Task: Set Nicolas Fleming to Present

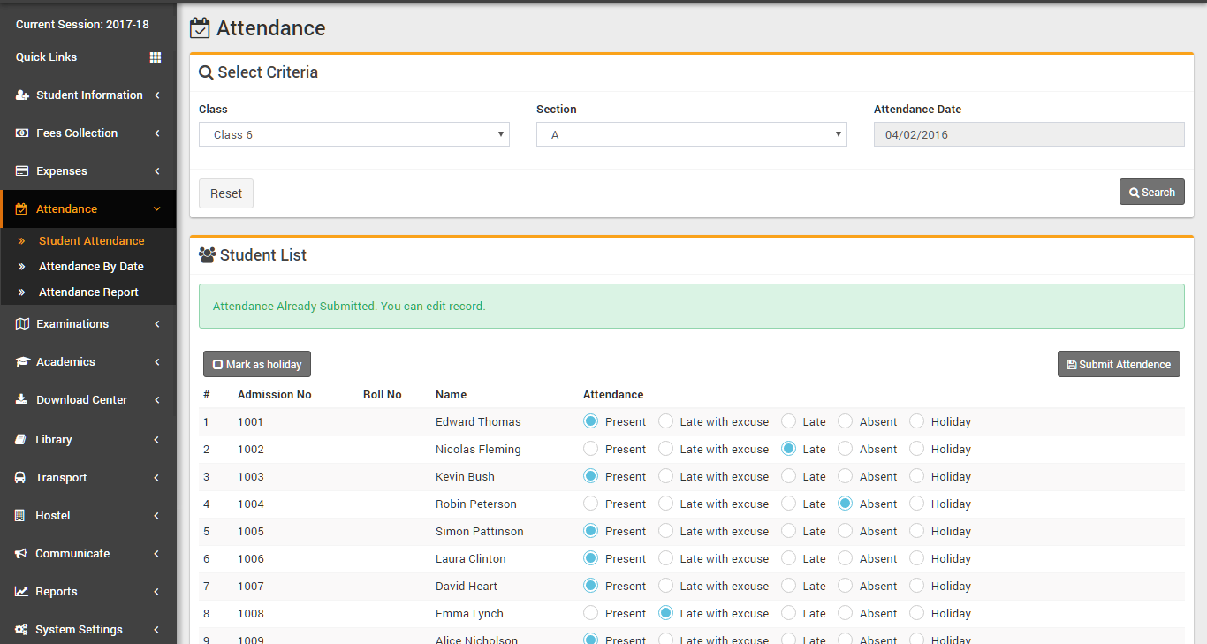Action: [x=591, y=449]
